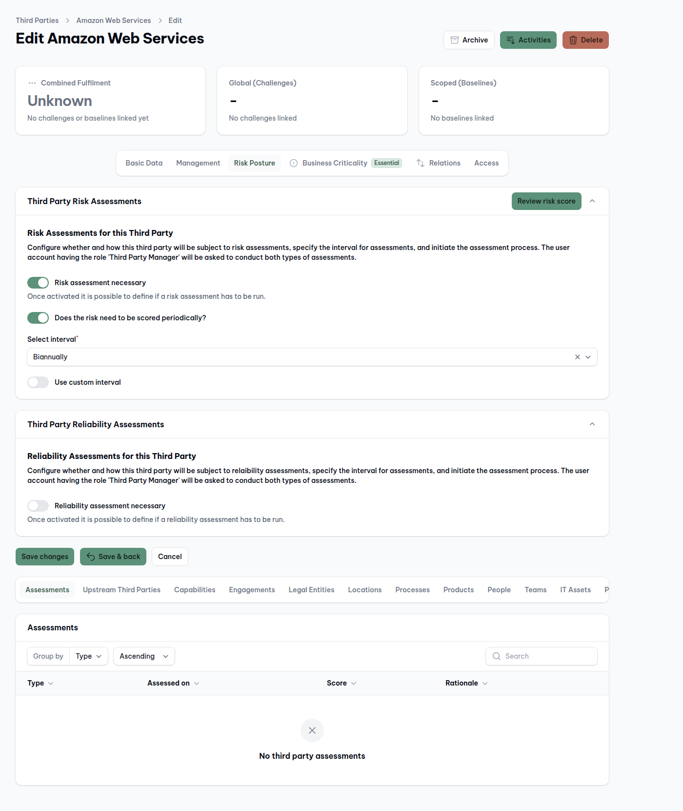Open the Ascending sort order dropdown
The image size is (683, 811).
click(x=144, y=656)
